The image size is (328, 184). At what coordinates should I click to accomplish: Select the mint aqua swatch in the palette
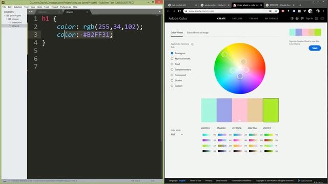[x=209, y=110]
